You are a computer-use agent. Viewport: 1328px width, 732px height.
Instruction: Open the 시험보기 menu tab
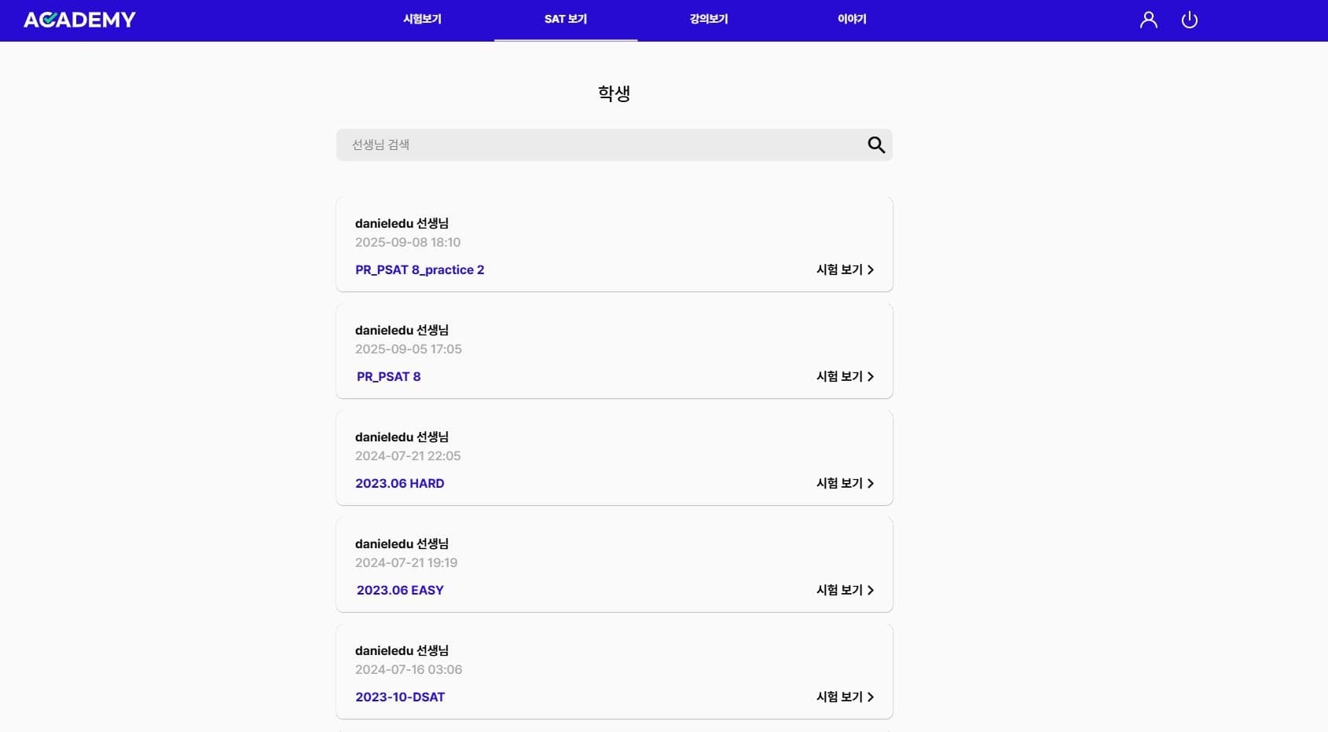click(422, 19)
